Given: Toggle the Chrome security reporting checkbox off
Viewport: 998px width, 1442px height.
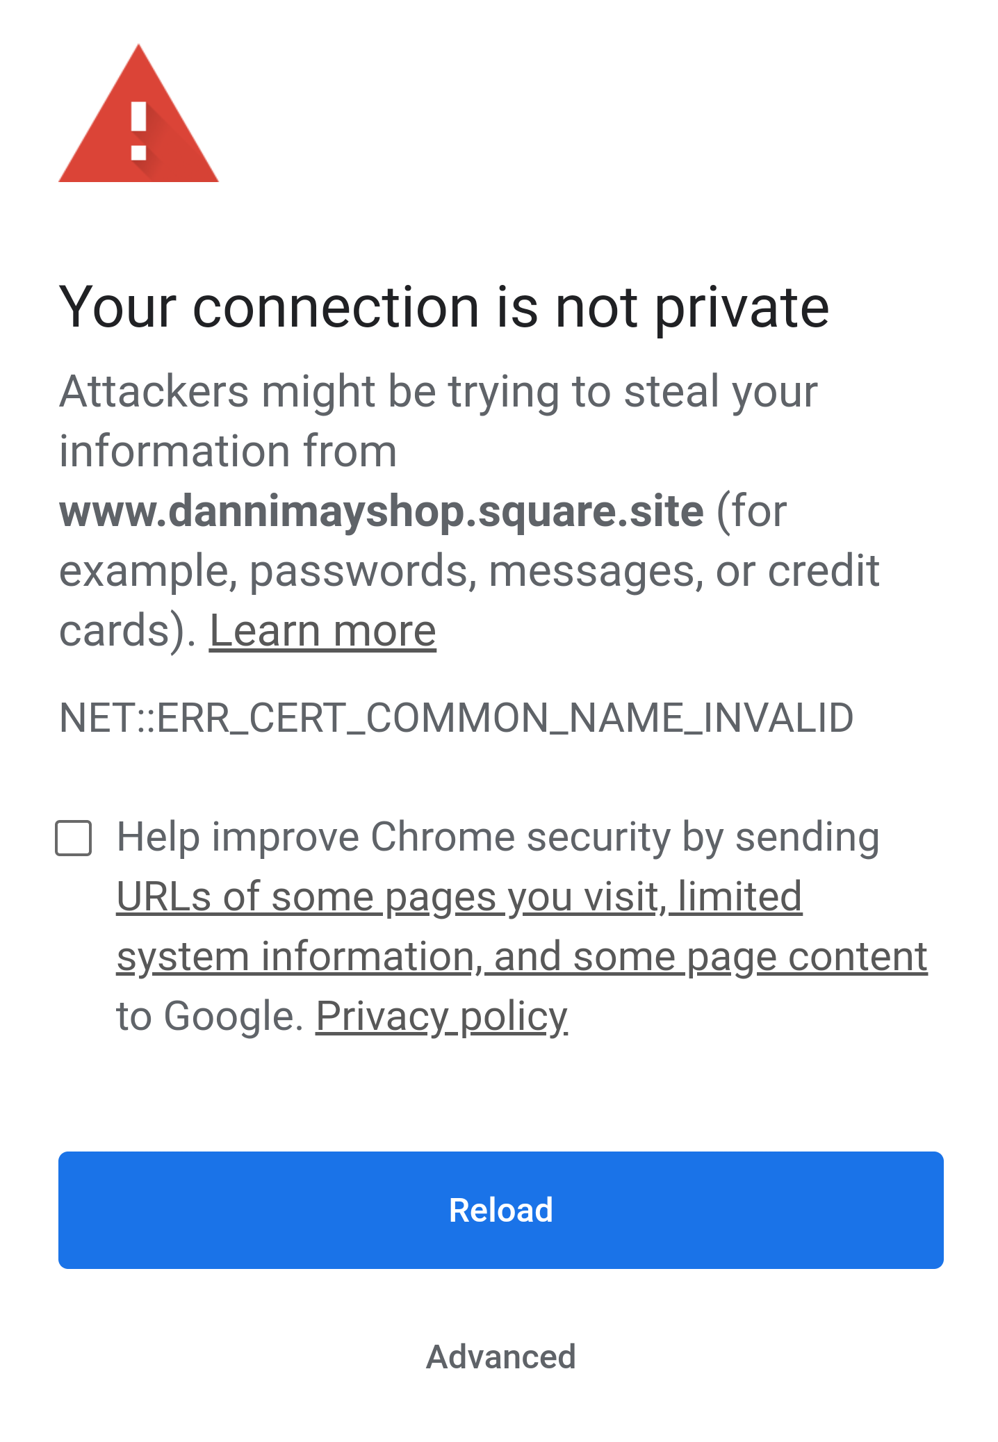Looking at the screenshot, I should [x=74, y=840].
